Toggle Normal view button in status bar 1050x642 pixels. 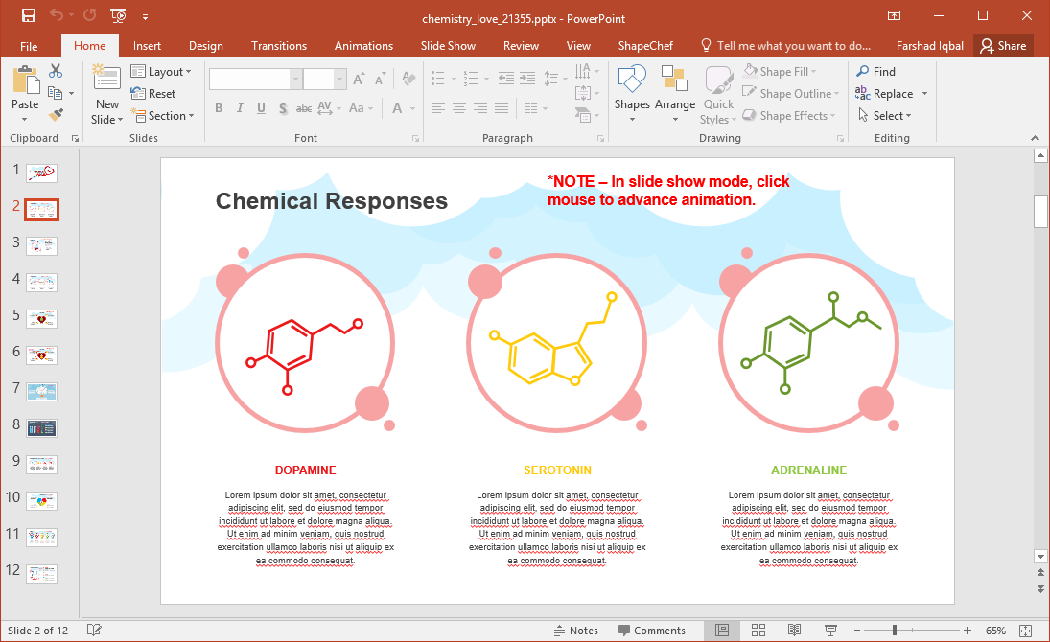722,631
